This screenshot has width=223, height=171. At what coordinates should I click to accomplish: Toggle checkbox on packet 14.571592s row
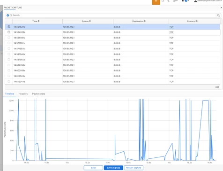tap(9, 43)
